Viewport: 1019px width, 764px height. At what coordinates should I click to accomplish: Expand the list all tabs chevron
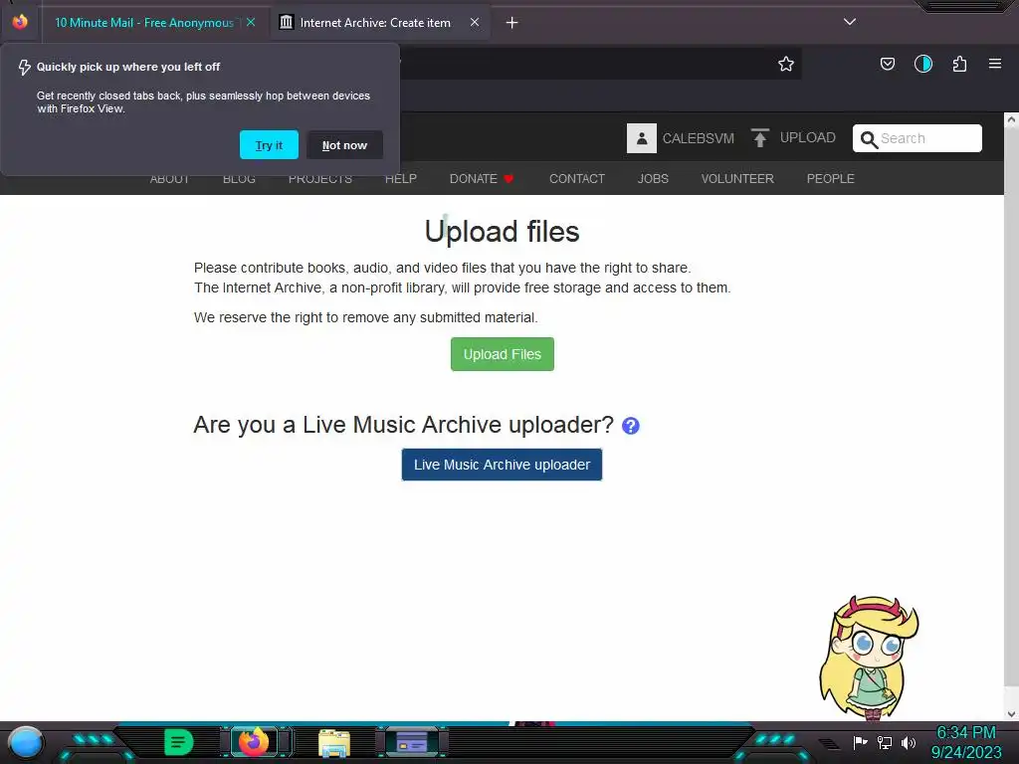850,22
